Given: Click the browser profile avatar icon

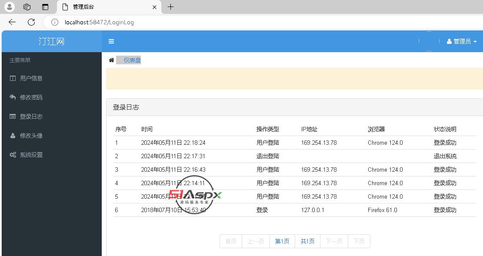Looking at the screenshot, I should tap(10, 7).
